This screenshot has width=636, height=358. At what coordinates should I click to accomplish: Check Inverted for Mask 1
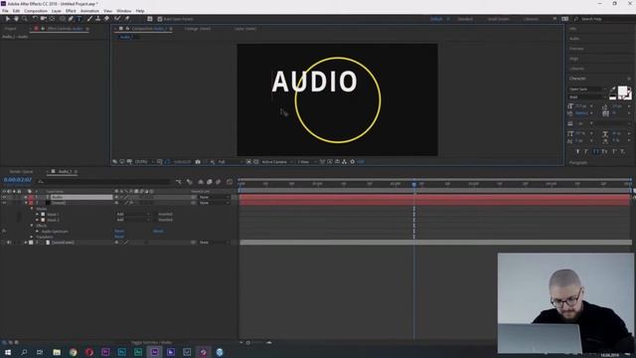pos(156,215)
